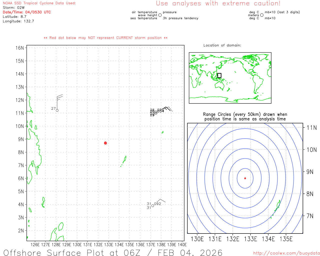Click the Latitude: 8.7 text
Viewport: 320px width, 256px height.
[14, 16]
